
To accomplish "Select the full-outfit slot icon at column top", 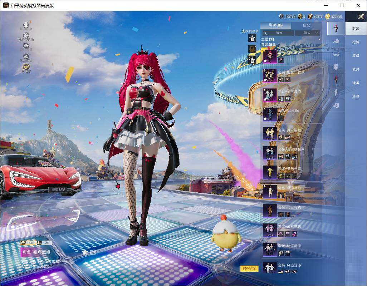I will pyautogui.click(x=336, y=28).
